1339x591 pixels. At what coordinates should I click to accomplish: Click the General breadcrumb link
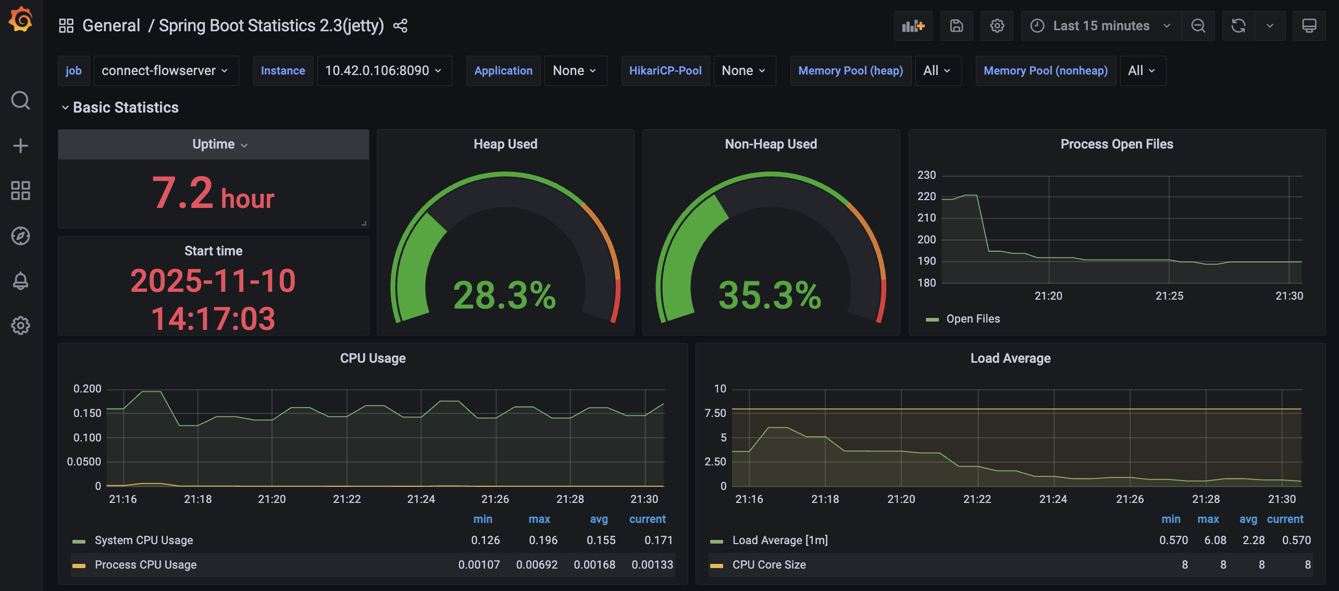pos(111,26)
